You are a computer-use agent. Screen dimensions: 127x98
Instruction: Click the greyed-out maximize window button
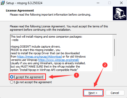110,3
